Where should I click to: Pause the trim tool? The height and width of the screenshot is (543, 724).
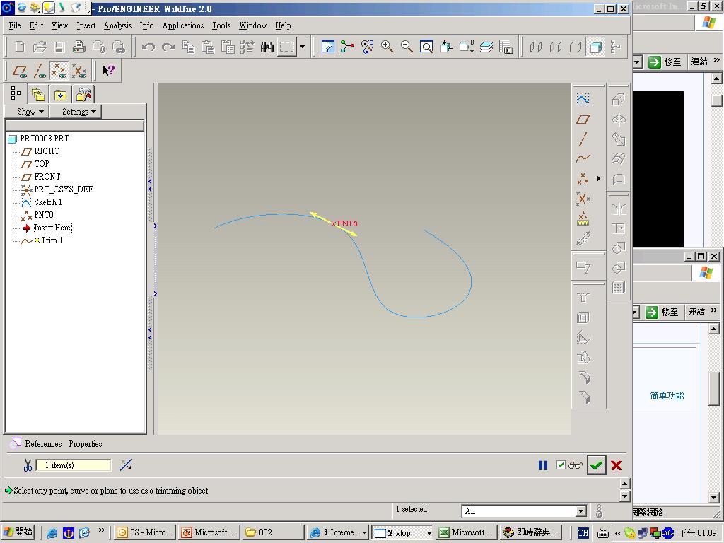point(543,465)
